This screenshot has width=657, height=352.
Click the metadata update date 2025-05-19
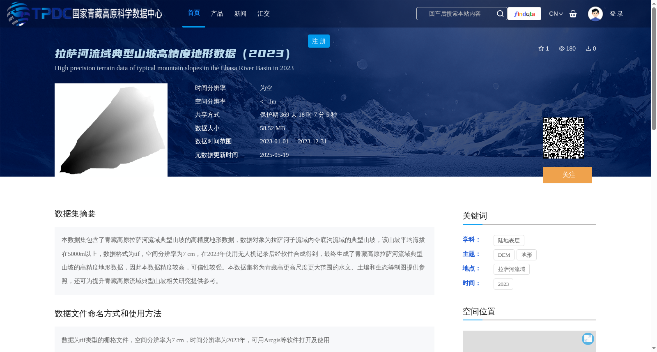click(274, 155)
